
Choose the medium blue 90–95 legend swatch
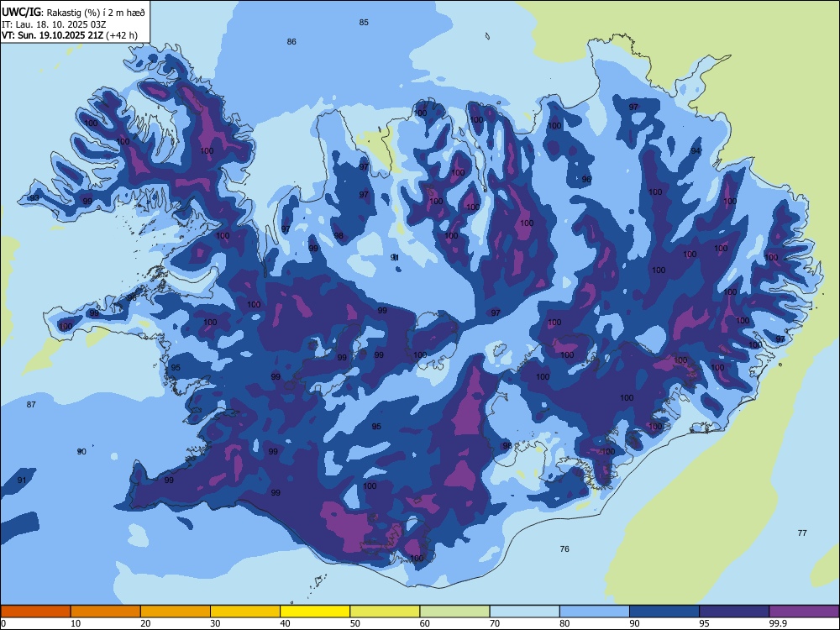pyautogui.click(x=664, y=612)
